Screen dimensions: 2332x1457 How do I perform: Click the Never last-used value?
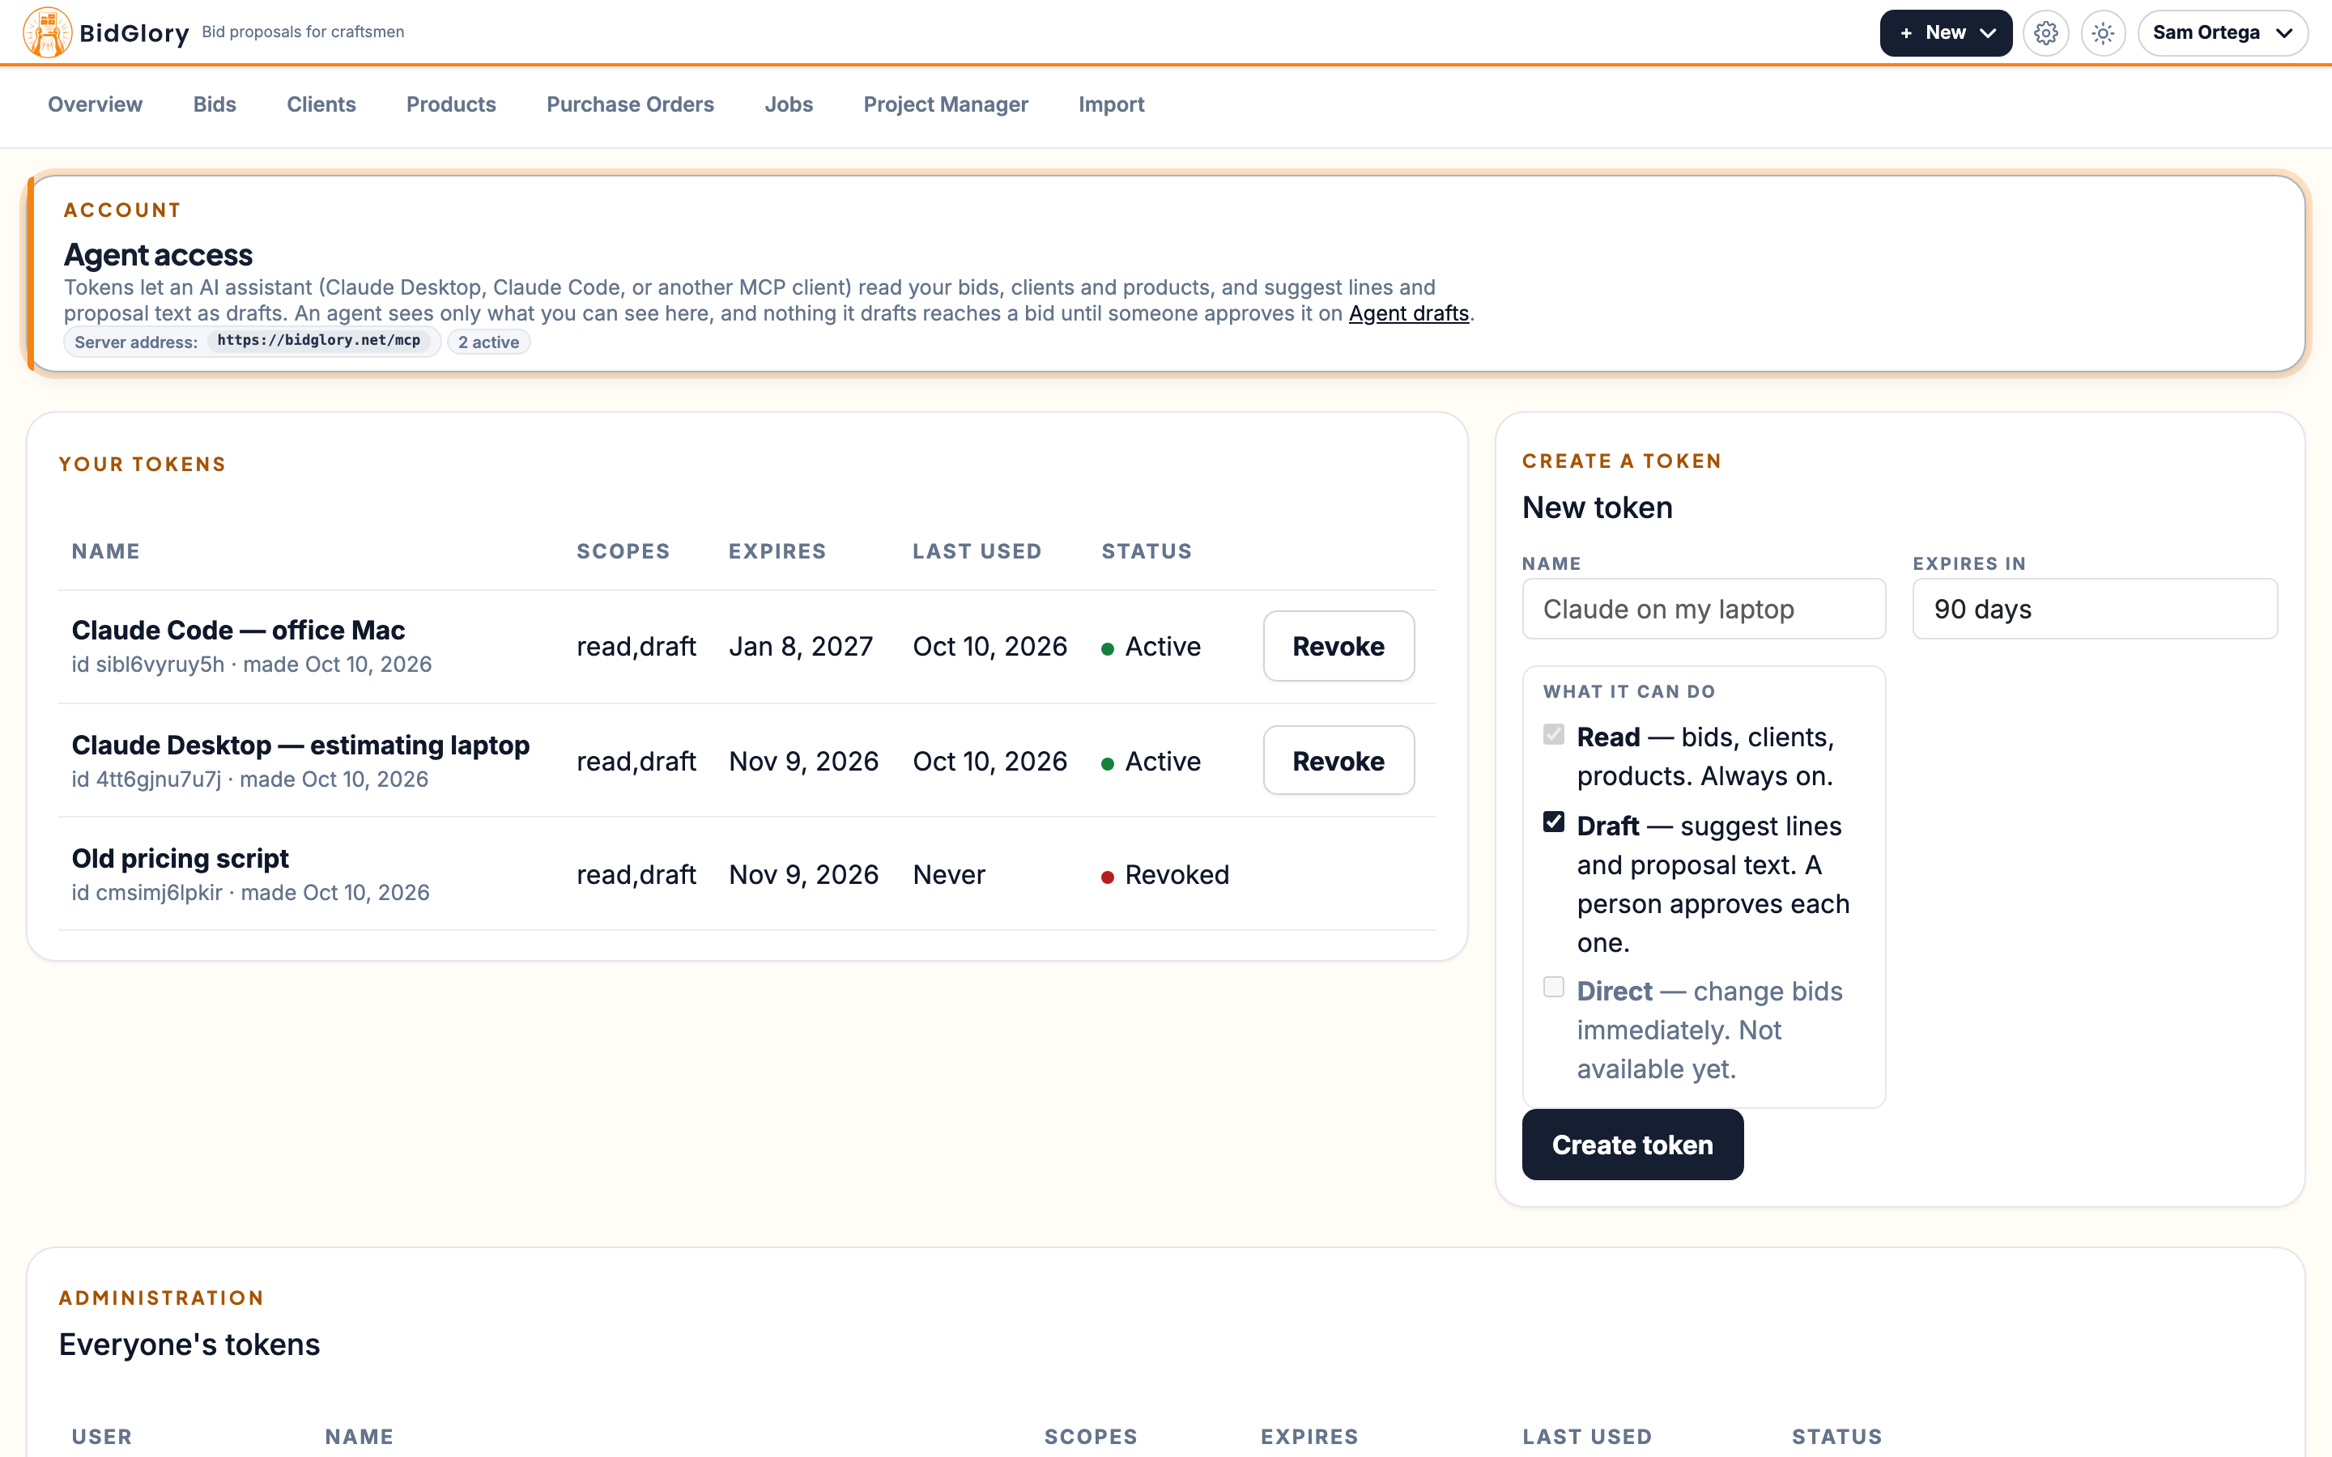949,874
